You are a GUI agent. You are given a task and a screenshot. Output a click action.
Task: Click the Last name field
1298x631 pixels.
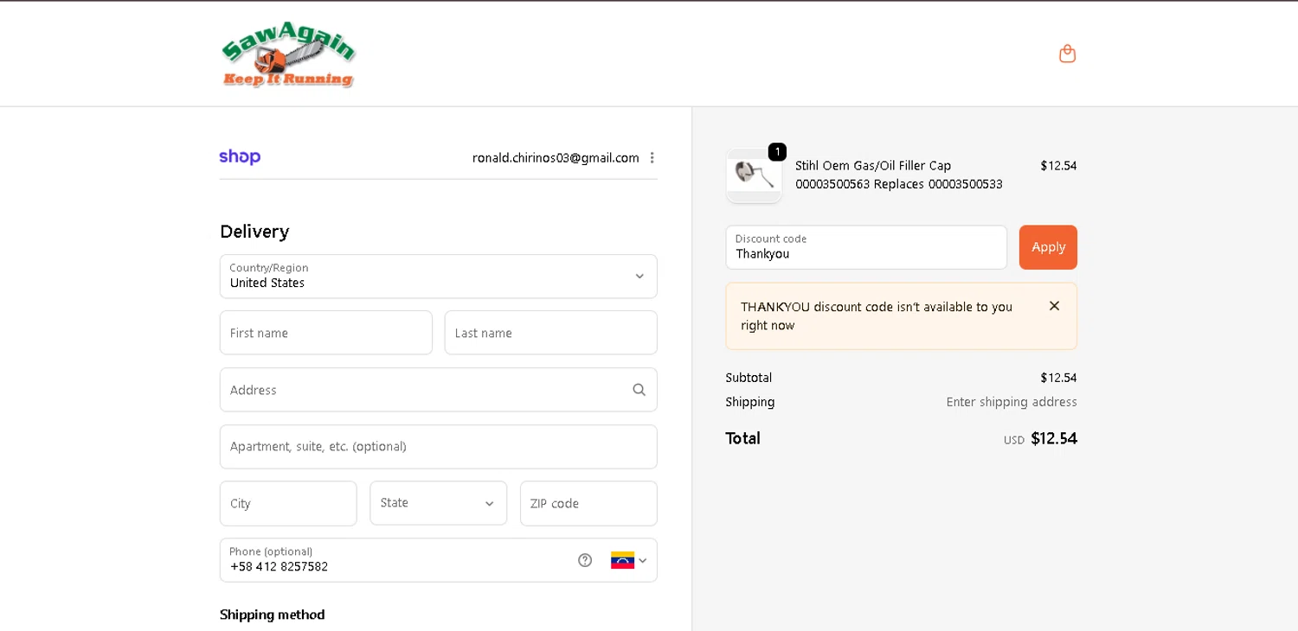pyautogui.click(x=551, y=333)
